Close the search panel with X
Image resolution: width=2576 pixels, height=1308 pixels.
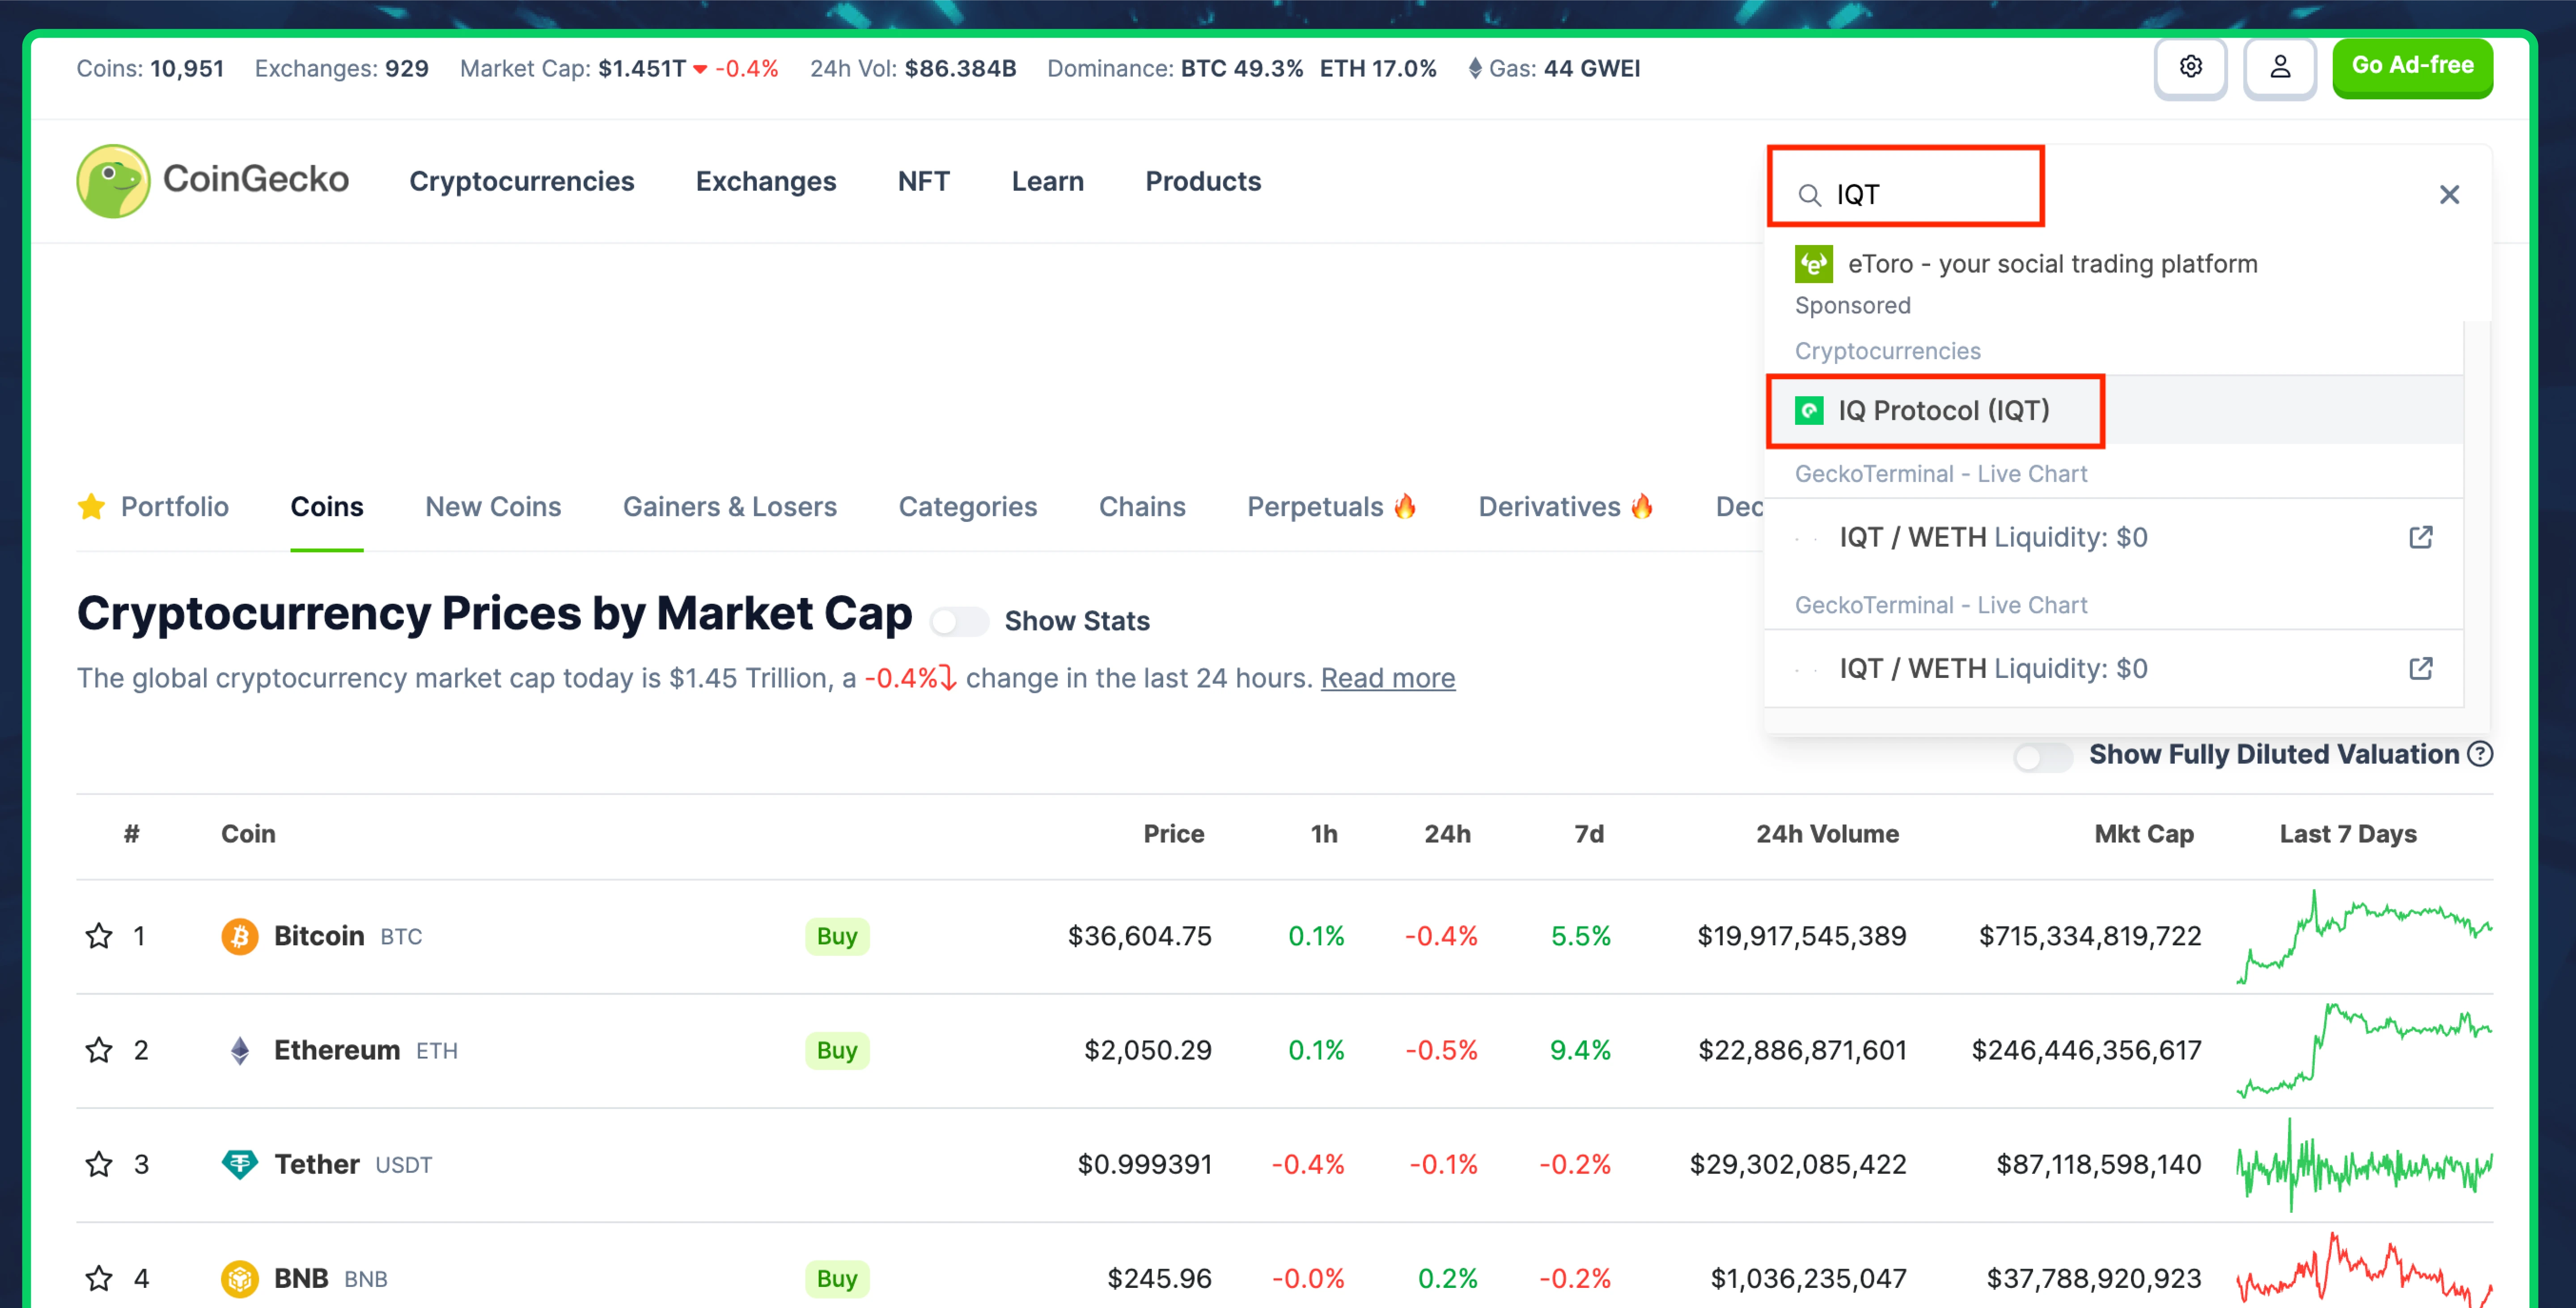point(2449,195)
